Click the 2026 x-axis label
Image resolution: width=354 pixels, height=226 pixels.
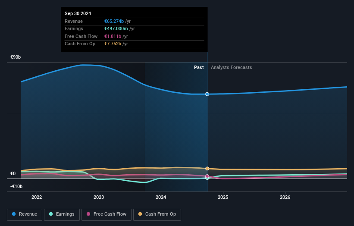click(x=285, y=198)
